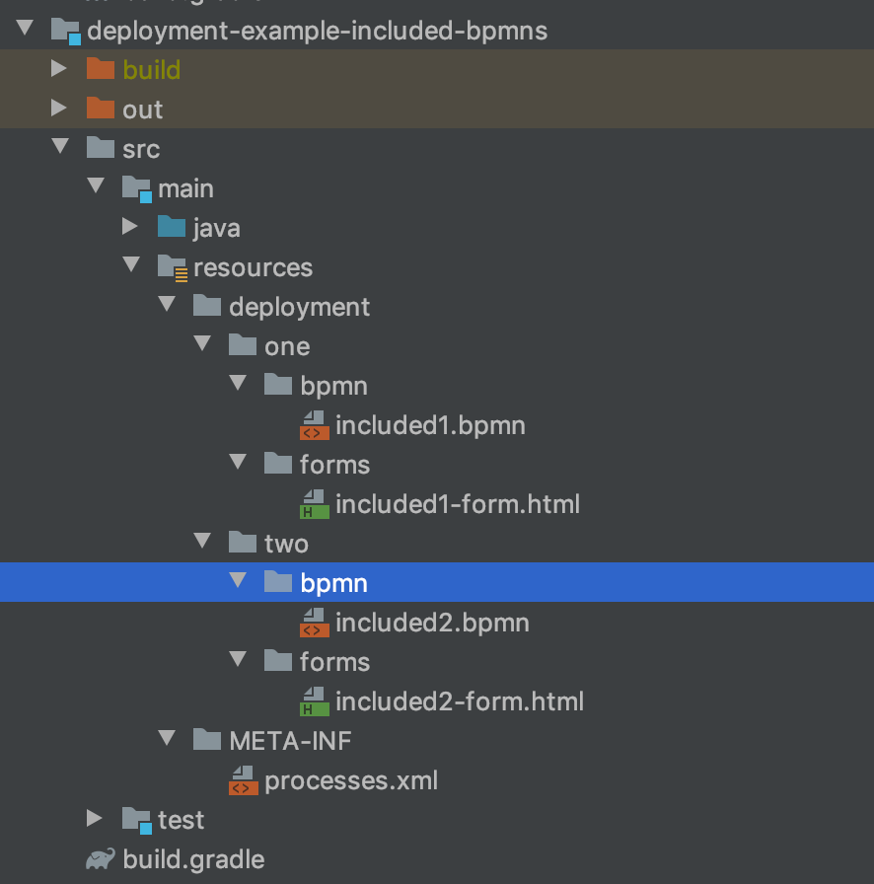This screenshot has width=874, height=884.
Task: Click the resources folder icon
Action: click(172, 267)
